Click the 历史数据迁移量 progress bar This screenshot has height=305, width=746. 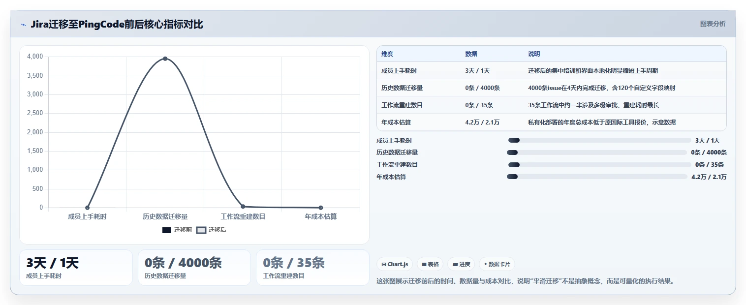point(596,152)
